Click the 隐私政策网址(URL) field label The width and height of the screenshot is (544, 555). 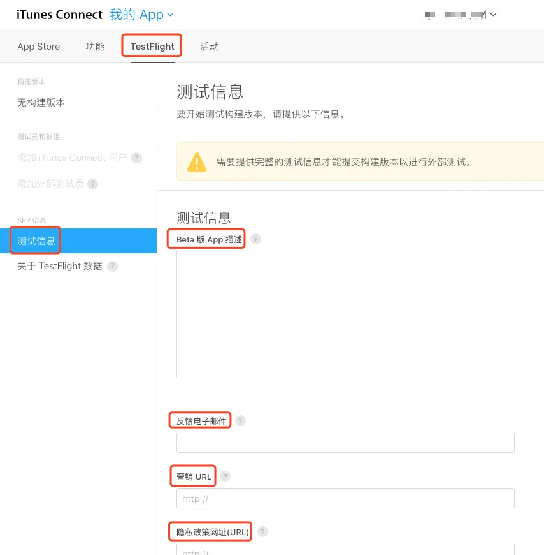coord(212,532)
